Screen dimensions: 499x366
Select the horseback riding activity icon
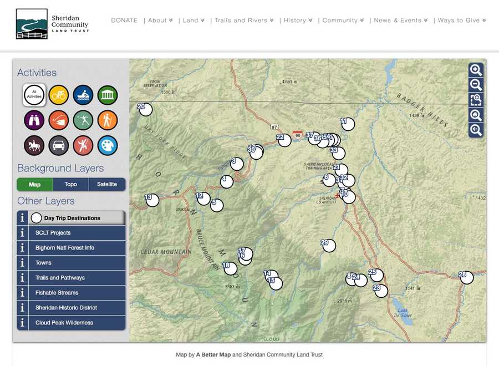[x=34, y=145]
